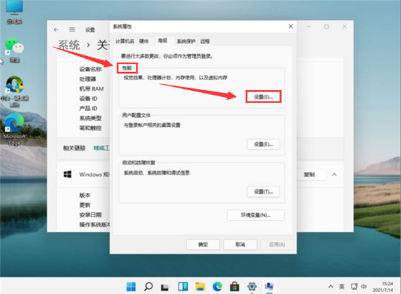Click 设置(T) for startup and recovery
401x294 pixels.
click(263, 192)
